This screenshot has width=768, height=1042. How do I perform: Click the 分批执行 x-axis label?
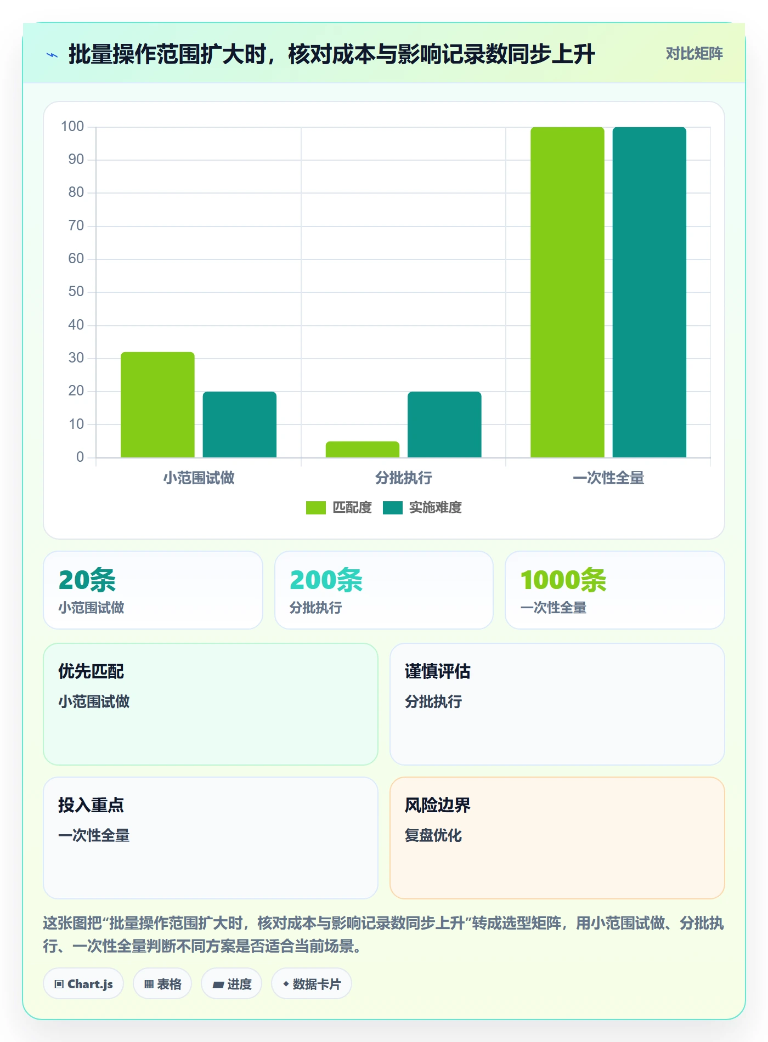coord(403,478)
